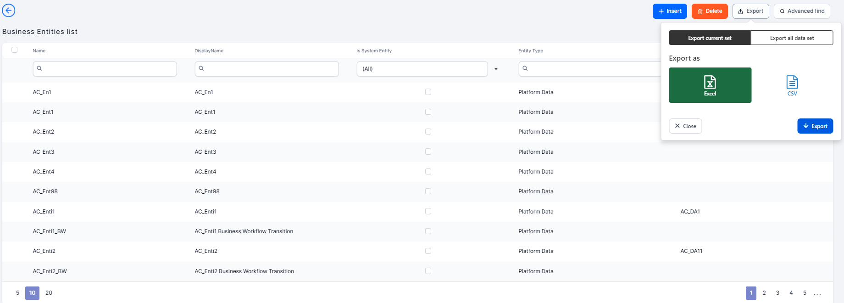Set page size to 20 rows
Viewport: 844px width, 303px height.
point(49,293)
